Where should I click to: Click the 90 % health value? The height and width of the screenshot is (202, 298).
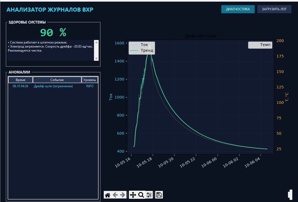53,32
